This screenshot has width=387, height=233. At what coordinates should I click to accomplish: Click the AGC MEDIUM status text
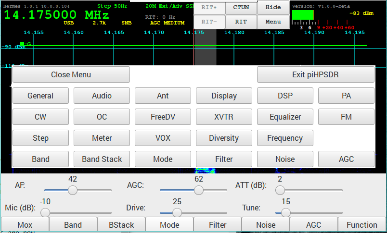168,23
